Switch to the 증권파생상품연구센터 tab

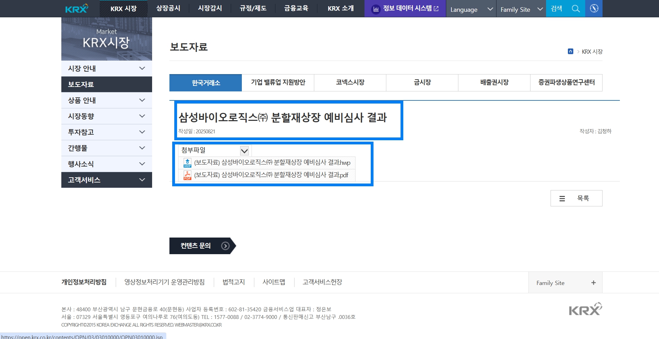point(566,83)
